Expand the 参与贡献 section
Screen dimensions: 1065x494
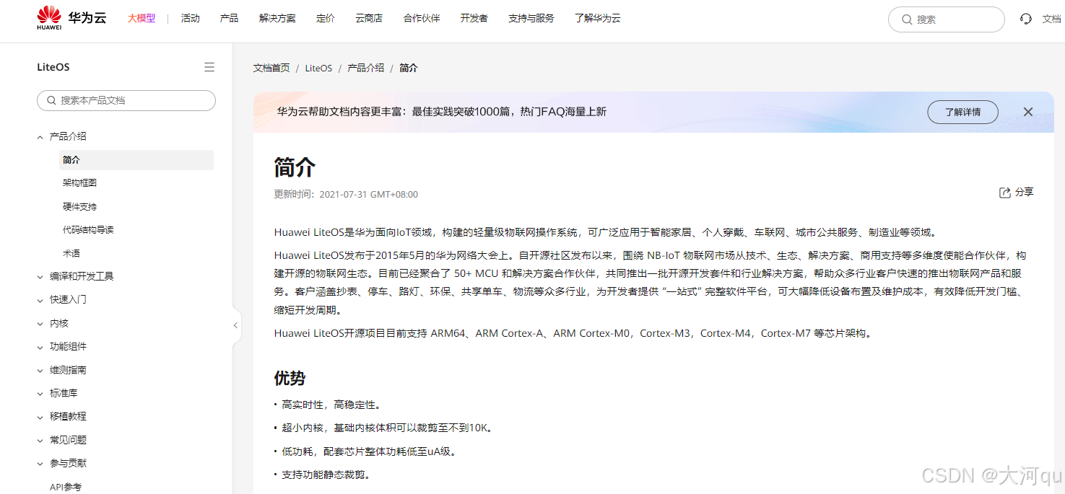40,463
